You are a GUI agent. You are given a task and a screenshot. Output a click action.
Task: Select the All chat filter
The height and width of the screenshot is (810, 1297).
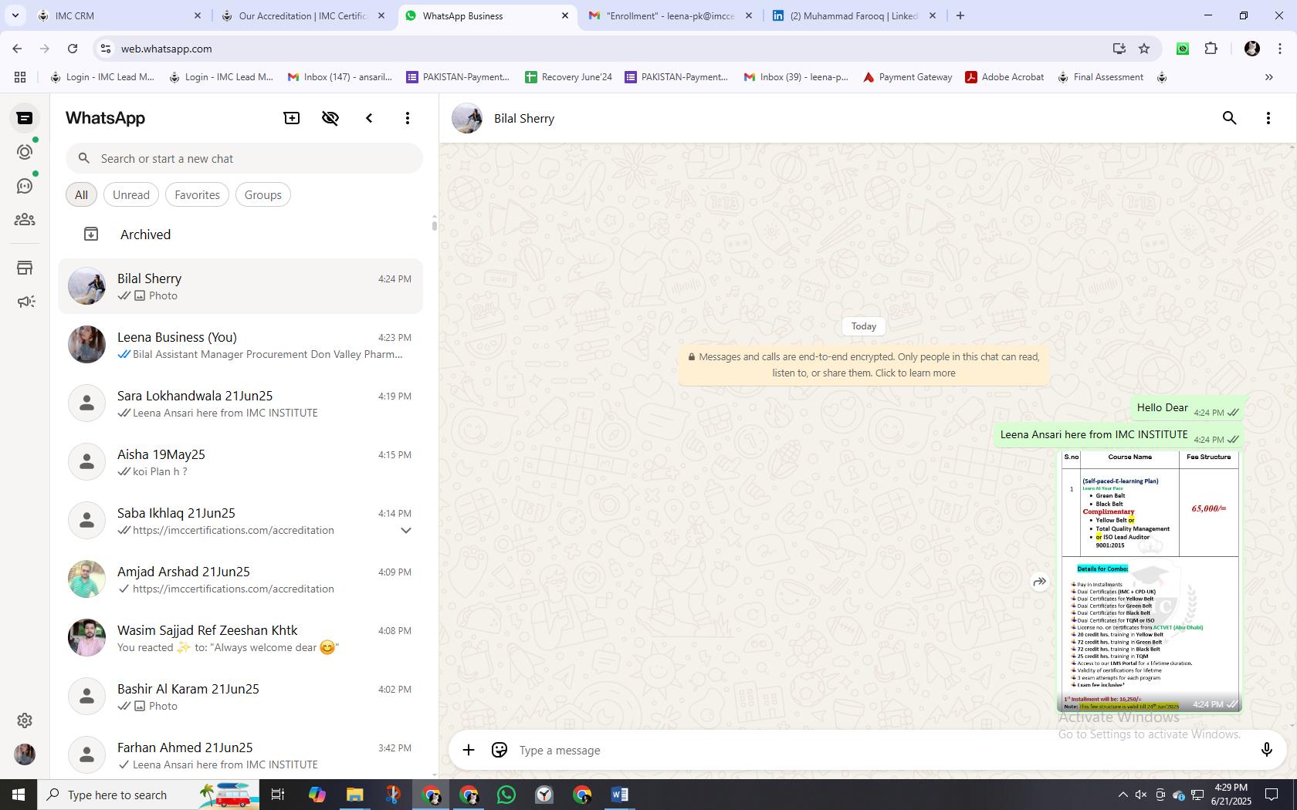(x=81, y=195)
